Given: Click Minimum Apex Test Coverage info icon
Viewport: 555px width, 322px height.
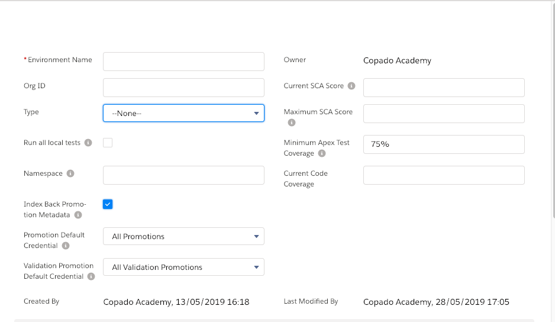Looking at the screenshot, I should coord(322,153).
